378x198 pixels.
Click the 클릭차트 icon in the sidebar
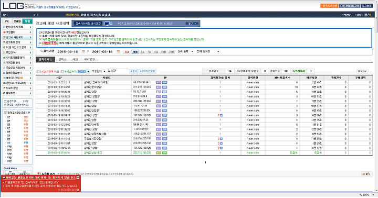[x=4, y=93]
